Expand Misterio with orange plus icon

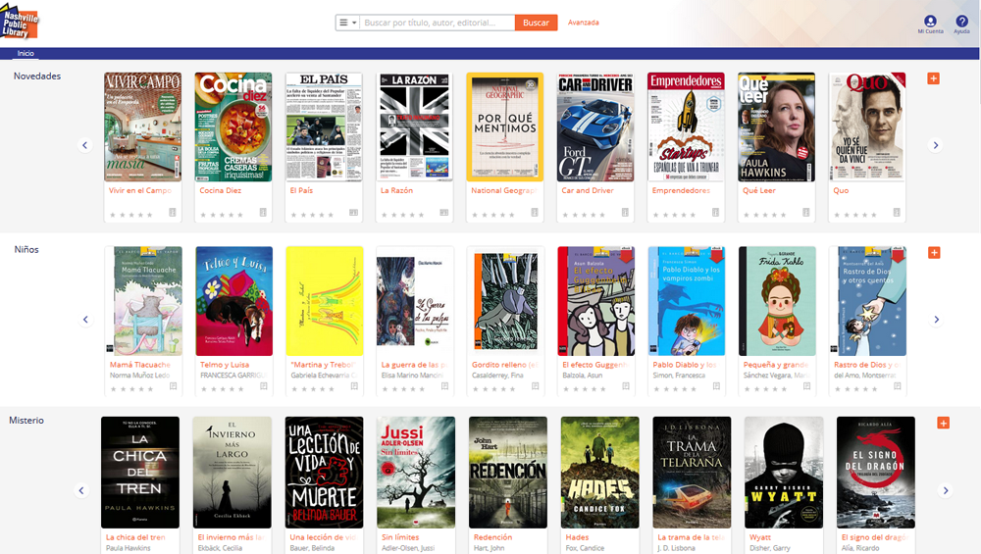click(x=944, y=423)
